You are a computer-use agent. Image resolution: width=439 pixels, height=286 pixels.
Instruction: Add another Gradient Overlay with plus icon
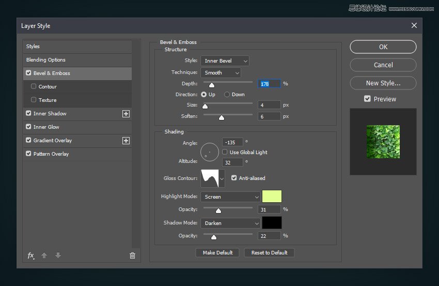pyautogui.click(x=126, y=141)
